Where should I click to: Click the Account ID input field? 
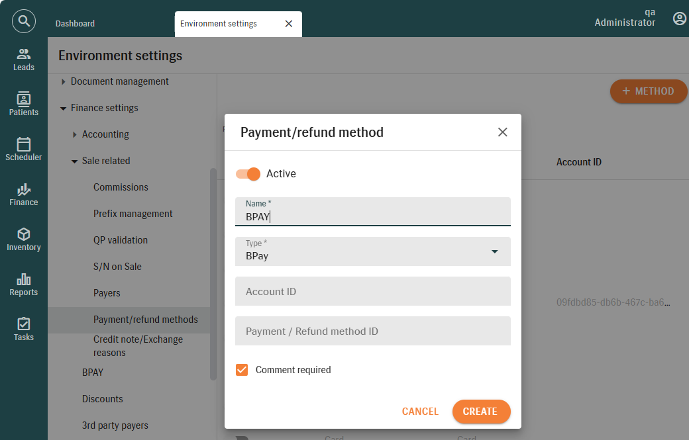372,291
